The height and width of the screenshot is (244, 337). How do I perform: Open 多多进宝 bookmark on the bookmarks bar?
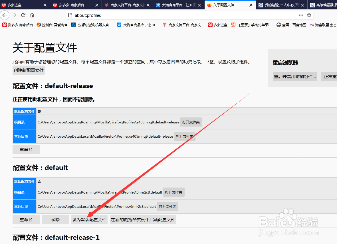pos(218,25)
